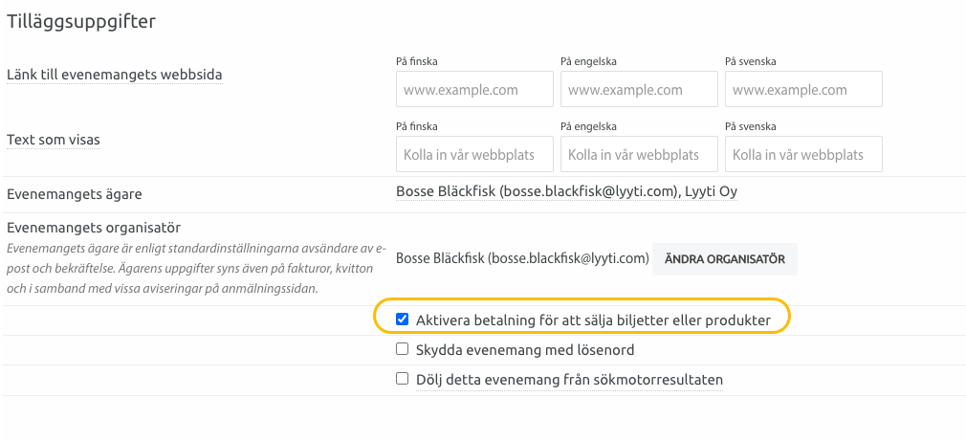Enable Skydda evenemang med lösenord checkbox
This screenshot has width=966, height=441.
point(403,349)
